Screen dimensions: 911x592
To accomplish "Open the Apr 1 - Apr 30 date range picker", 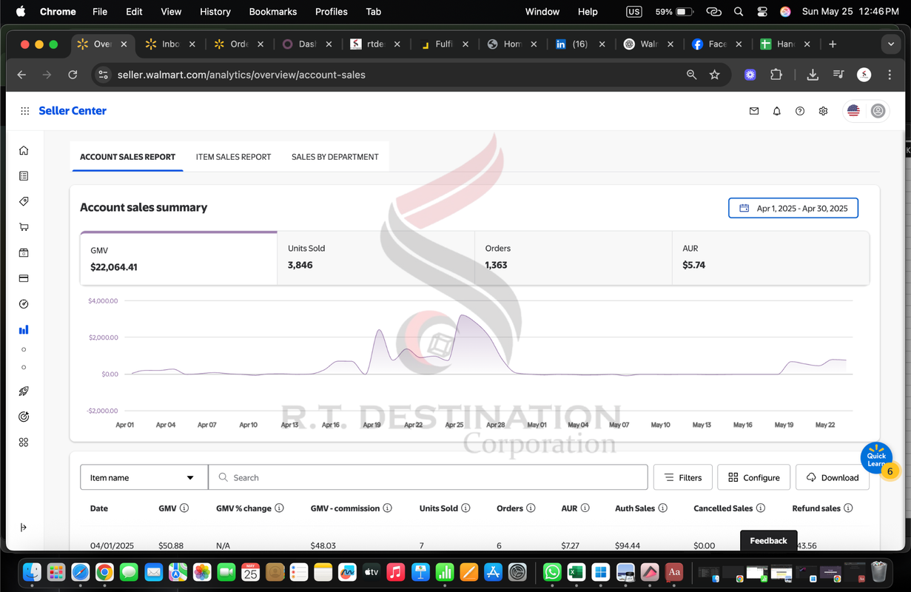I will click(x=793, y=209).
